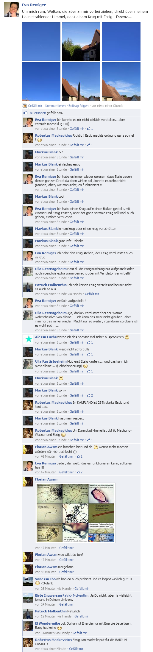
Task: Click Alessa Fuchs's star avatar
Action: click(28, 339)
